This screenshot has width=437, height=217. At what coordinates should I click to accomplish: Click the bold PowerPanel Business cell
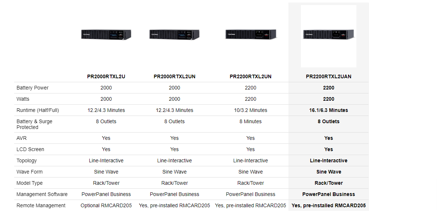(x=328, y=194)
